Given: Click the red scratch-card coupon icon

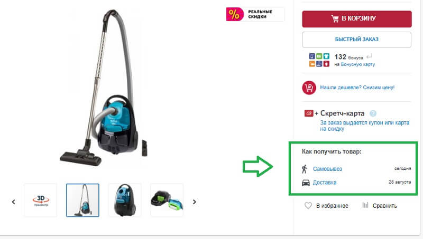Looking at the screenshot, I should point(309,113).
